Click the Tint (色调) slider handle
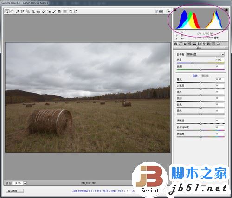The width and height of the screenshot is (232, 198). 200,70
